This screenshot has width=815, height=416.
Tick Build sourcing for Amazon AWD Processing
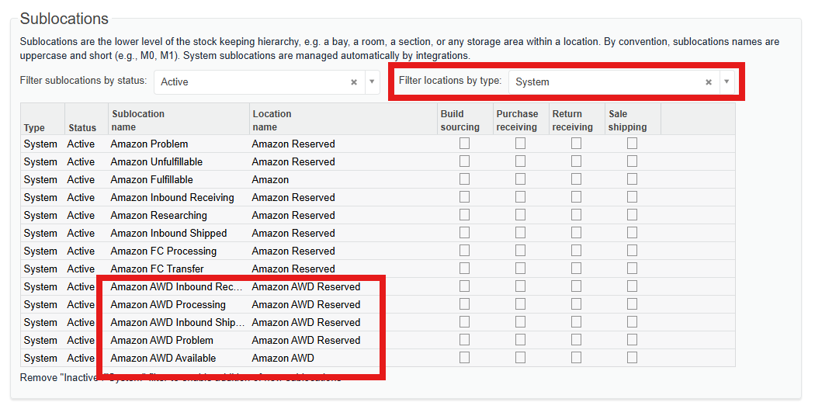point(465,304)
